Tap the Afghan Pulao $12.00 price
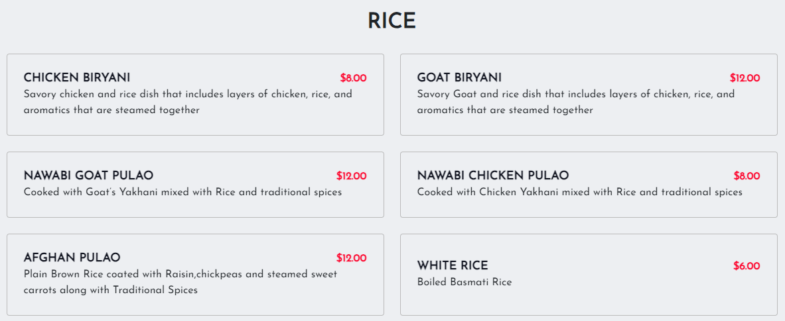 click(x=351, y=258)
